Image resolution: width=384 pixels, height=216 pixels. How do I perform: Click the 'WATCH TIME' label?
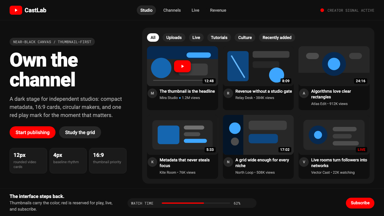(x=142, y=203)
